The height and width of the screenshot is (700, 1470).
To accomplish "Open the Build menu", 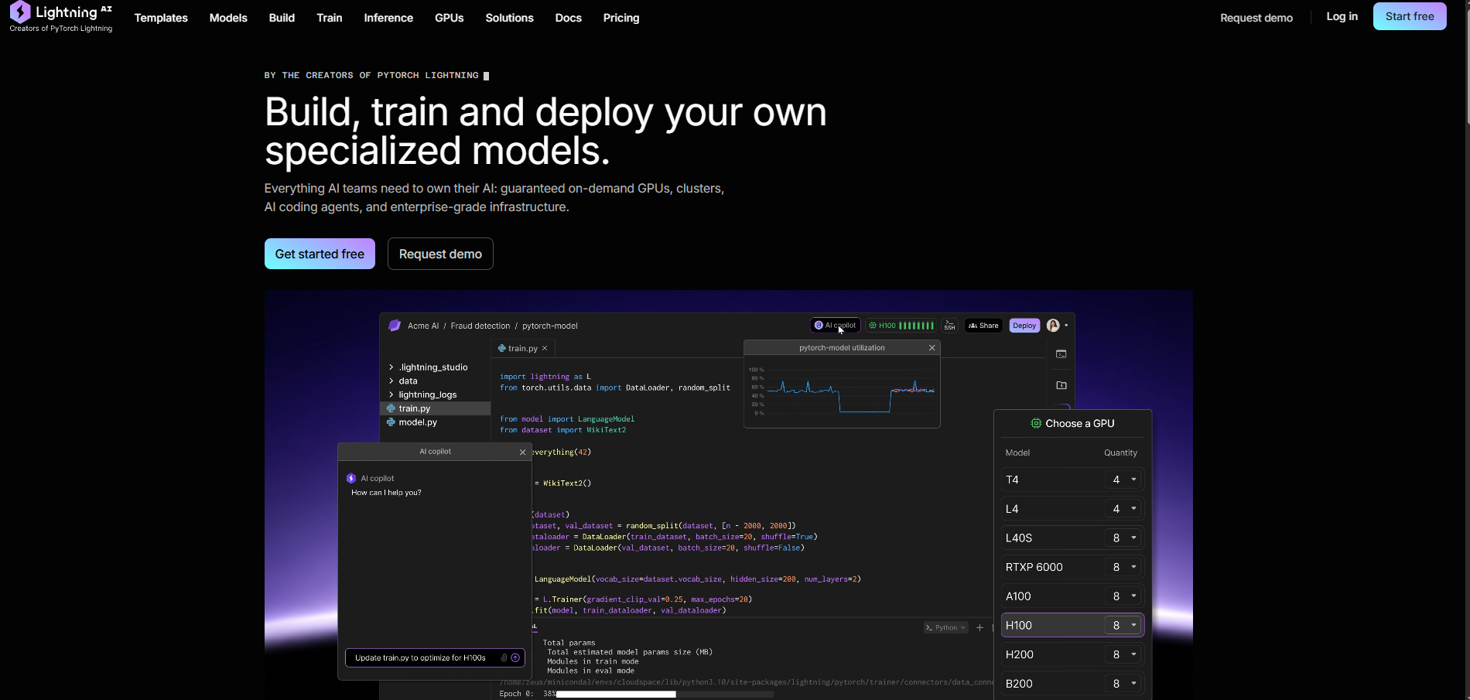I will click(x=282, y=18).
